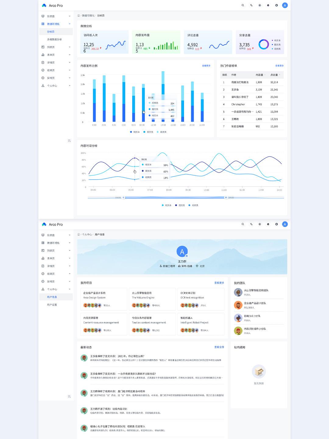Toggle the theme sun icon in the top analysis header

click(260, 5)
